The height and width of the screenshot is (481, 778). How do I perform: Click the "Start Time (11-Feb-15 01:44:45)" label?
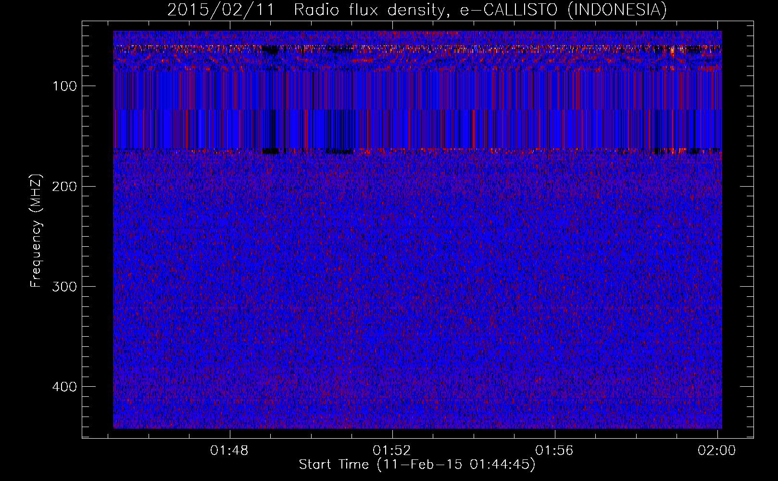417,465
